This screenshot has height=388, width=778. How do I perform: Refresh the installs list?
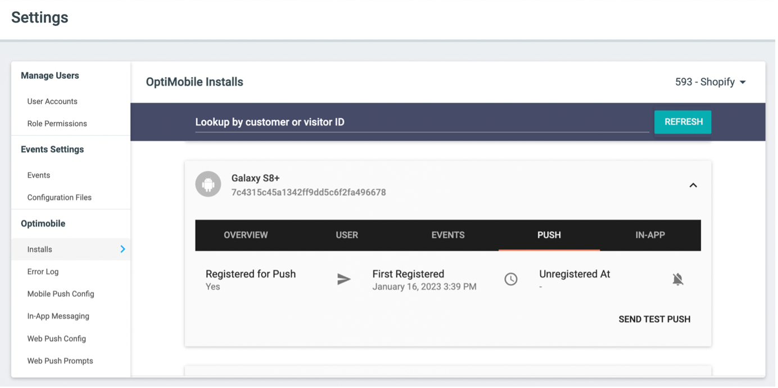tap(683, 122)
